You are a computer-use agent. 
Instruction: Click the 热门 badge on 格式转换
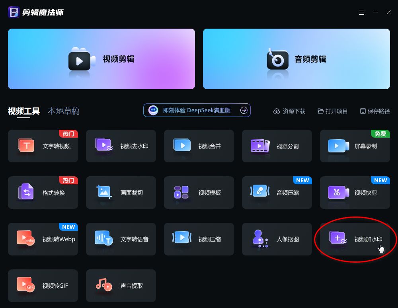68,180
